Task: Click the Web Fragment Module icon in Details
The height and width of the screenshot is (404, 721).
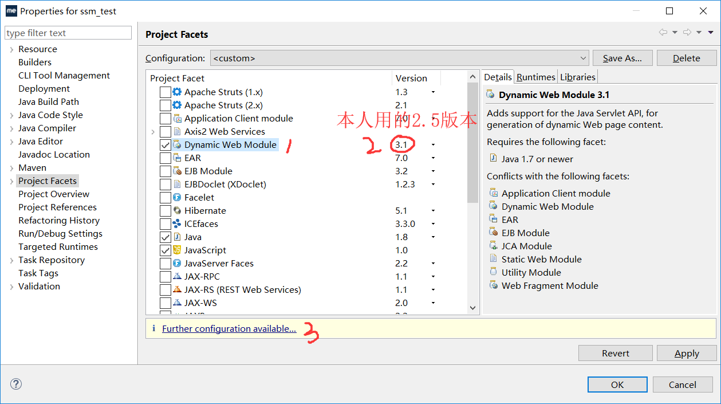Action: pyautogui.click(x=493, y=285)
